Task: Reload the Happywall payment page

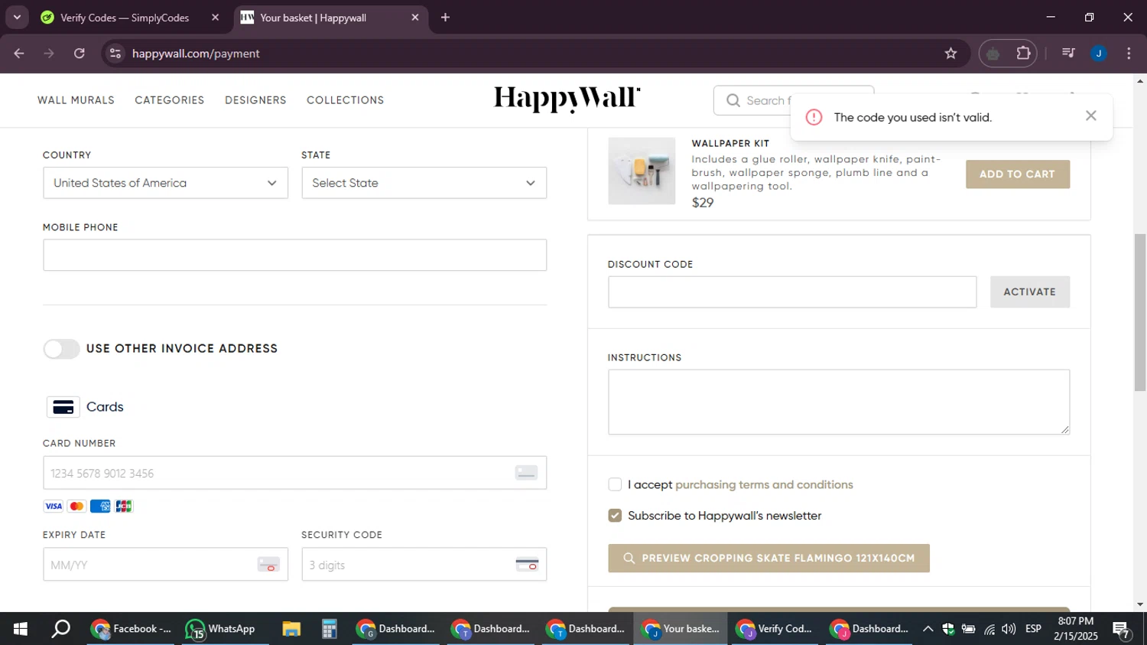Action: (80, 54)
